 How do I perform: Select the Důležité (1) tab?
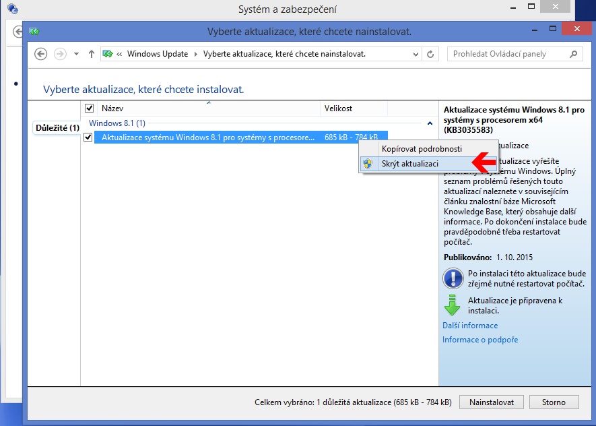pyautogui.click(x=57, y=127)
